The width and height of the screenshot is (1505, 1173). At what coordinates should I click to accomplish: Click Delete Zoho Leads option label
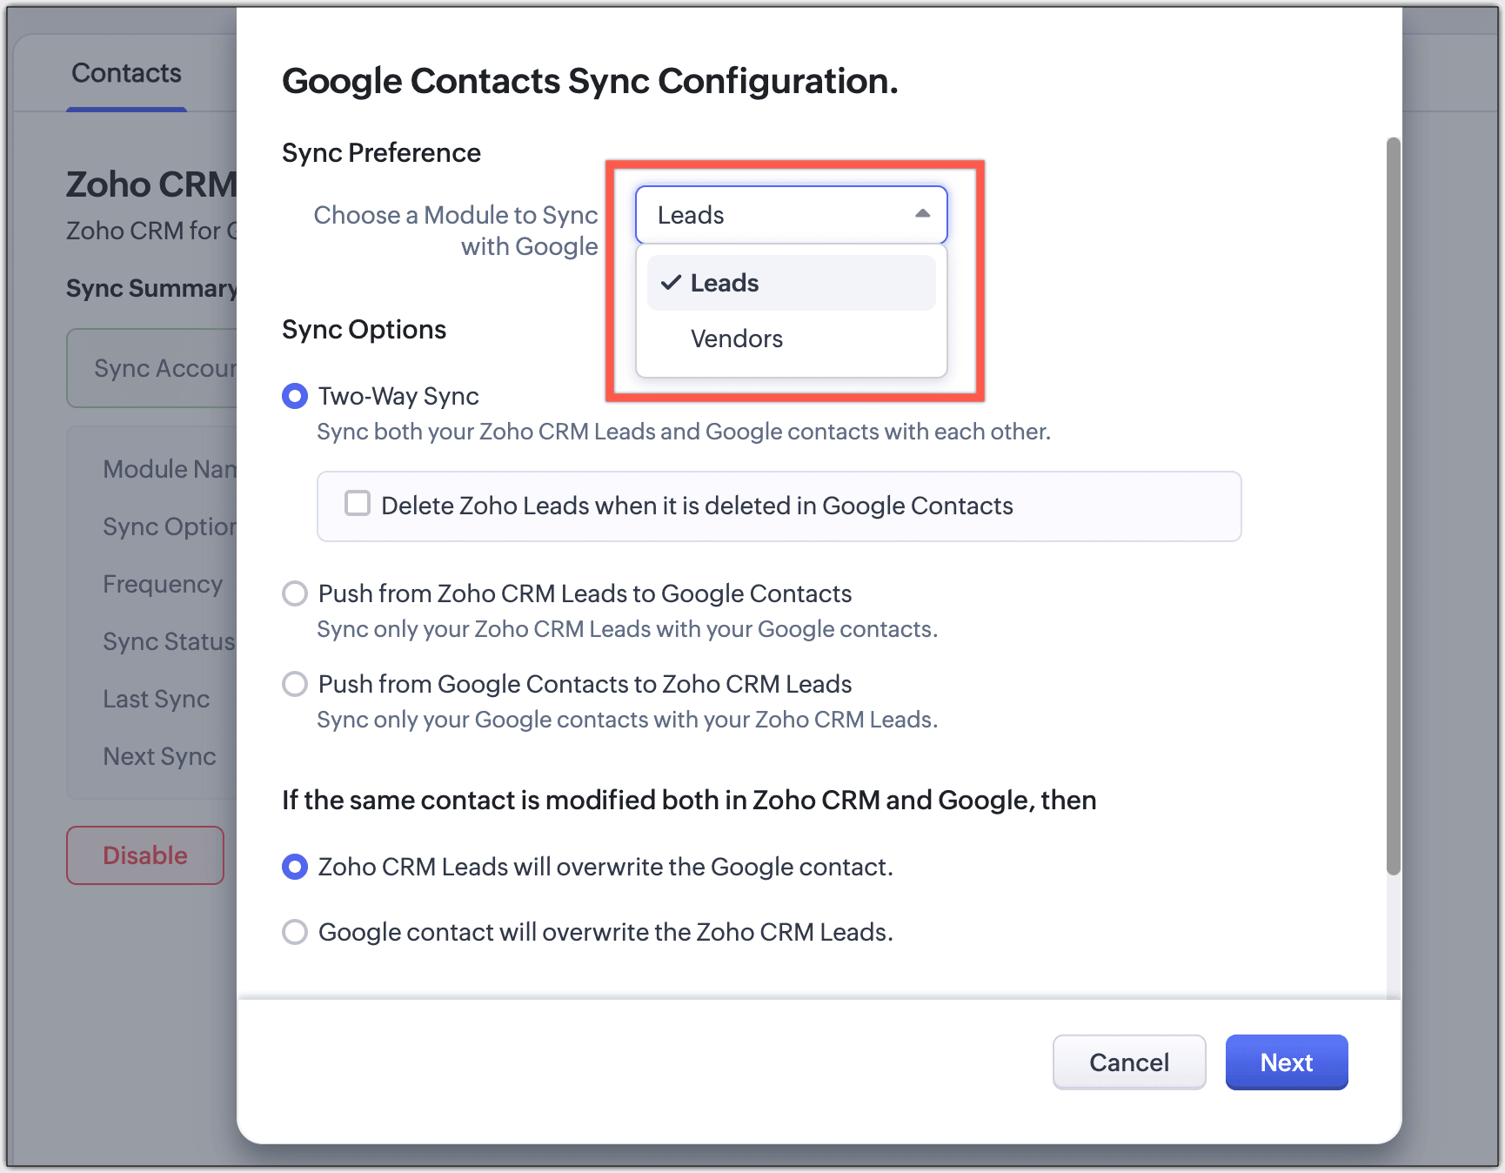tap(697, 506)
